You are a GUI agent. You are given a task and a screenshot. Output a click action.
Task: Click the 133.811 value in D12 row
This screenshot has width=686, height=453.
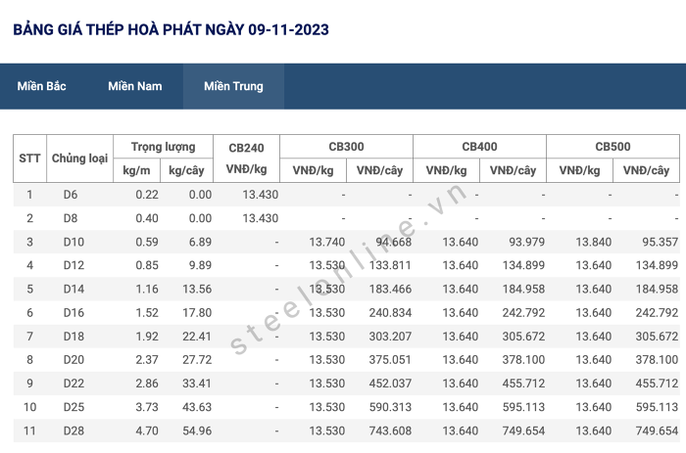pos(390,265)
